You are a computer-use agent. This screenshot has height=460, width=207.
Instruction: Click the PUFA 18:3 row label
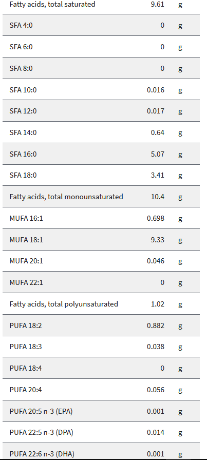tap(26, 347)
